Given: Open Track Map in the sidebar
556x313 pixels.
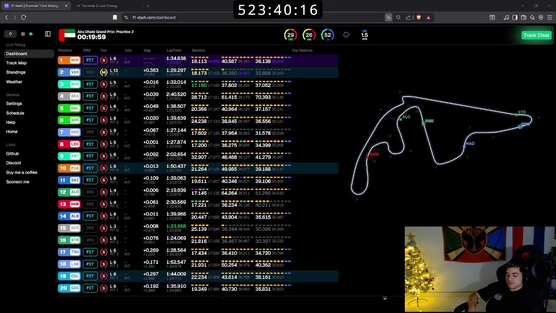Looking at the screenshot, I should pyautogui.click(x=17, y=63).
